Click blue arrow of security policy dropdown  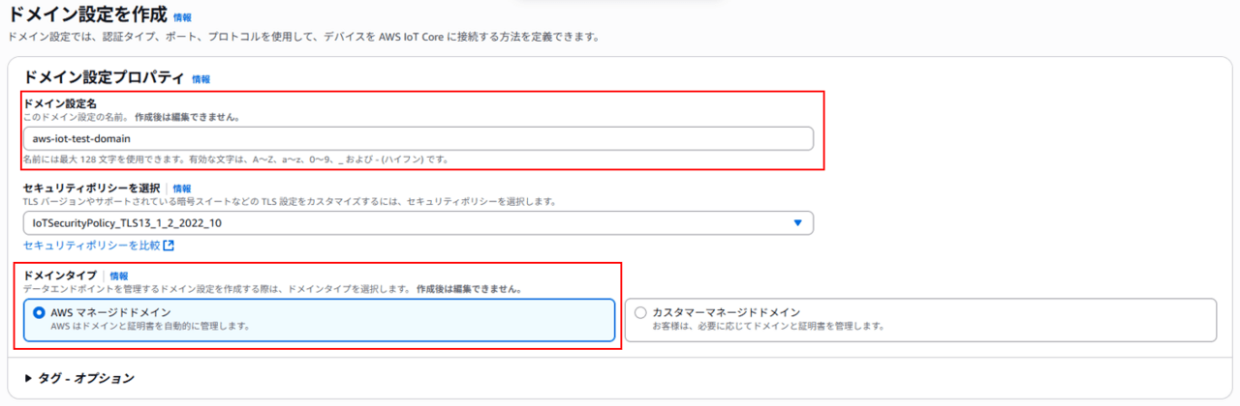pyautogui.click(x=798, y=223)
